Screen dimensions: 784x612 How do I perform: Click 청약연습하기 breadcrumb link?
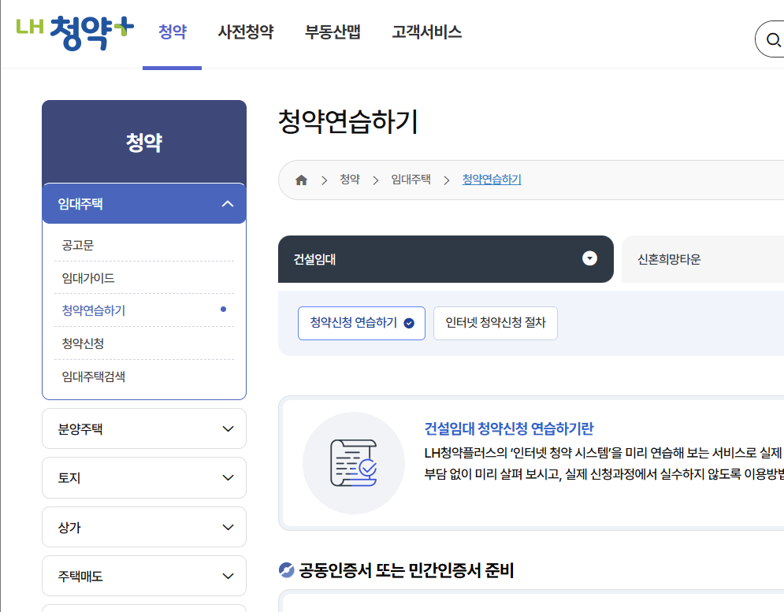tap(492, 180)
